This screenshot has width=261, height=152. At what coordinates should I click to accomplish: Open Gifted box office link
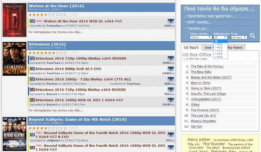(195, 105)
